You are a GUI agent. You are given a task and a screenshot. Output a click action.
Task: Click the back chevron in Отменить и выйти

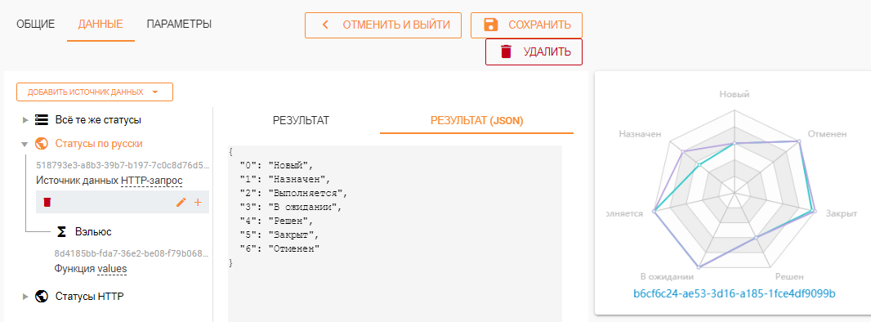325,25
